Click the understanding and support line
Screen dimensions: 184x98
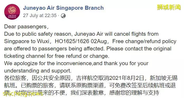(x=38, y=71)
